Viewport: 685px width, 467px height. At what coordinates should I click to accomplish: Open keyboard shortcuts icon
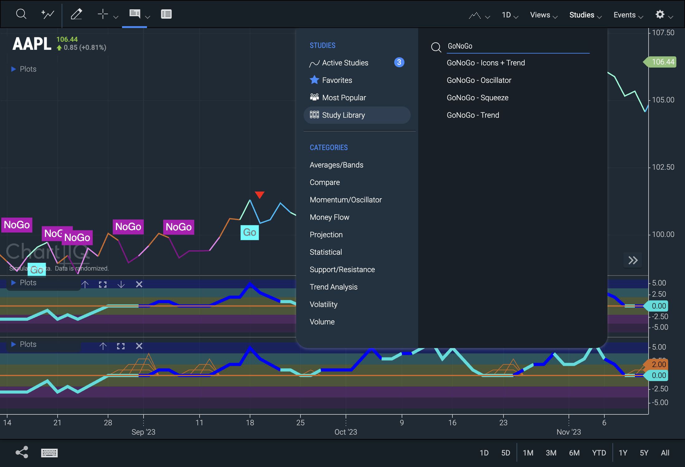(49, 453)
